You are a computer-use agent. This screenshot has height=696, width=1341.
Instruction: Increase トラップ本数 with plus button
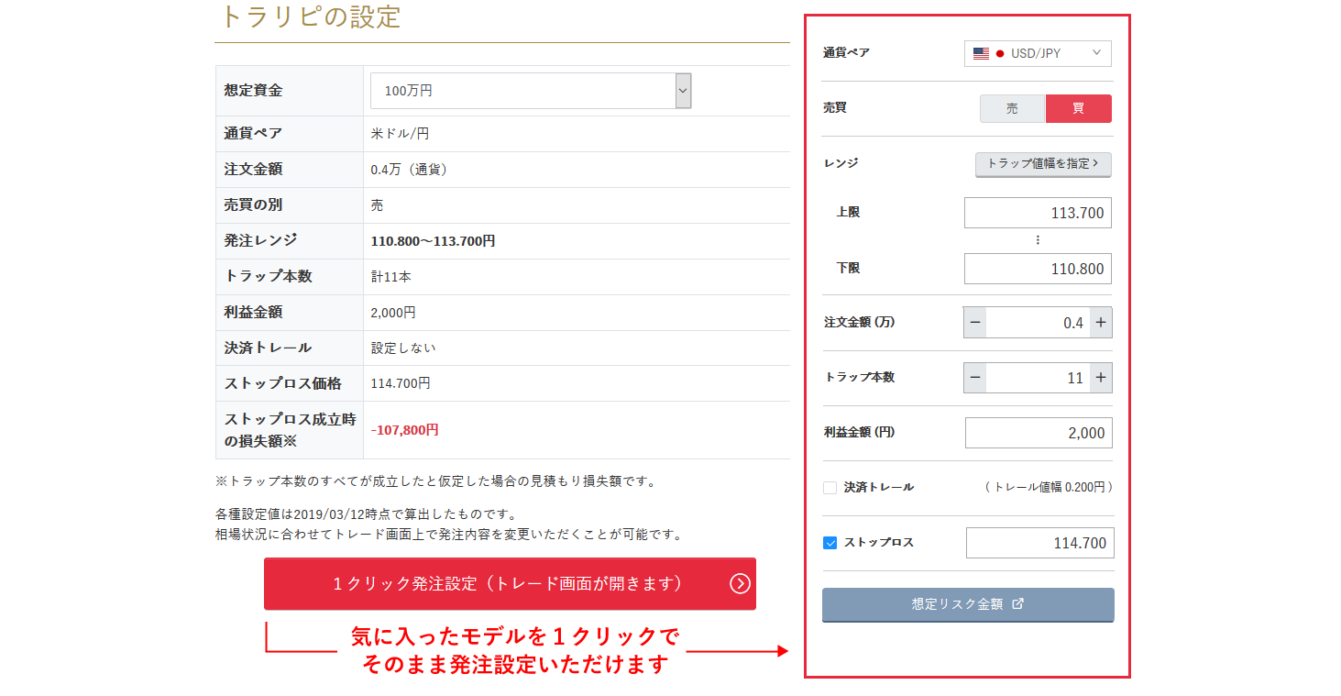pos(1101,378)
